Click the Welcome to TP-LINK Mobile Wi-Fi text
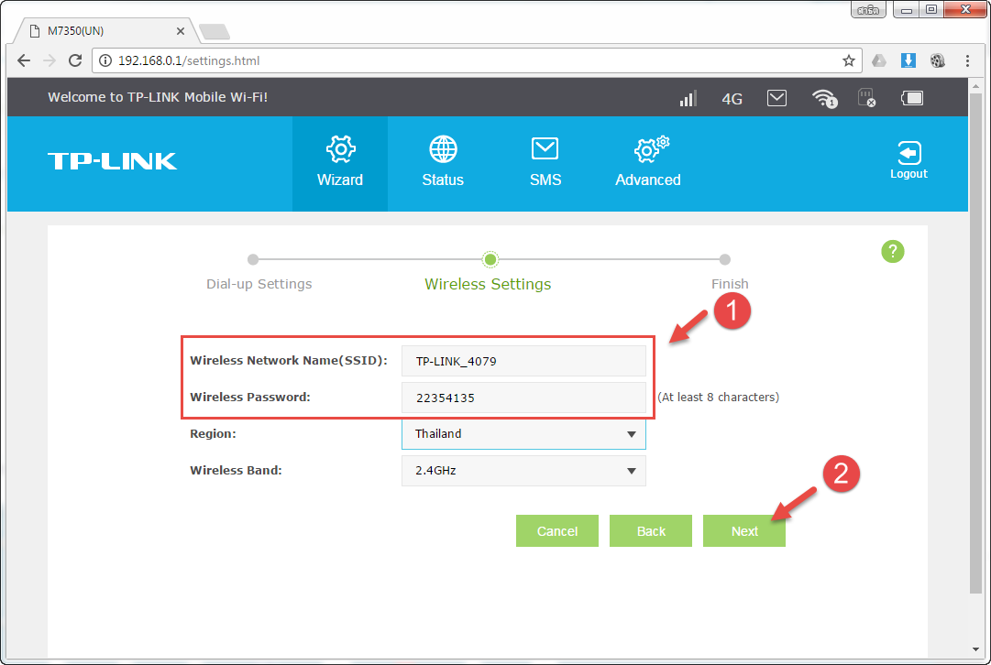 (158, 97)
